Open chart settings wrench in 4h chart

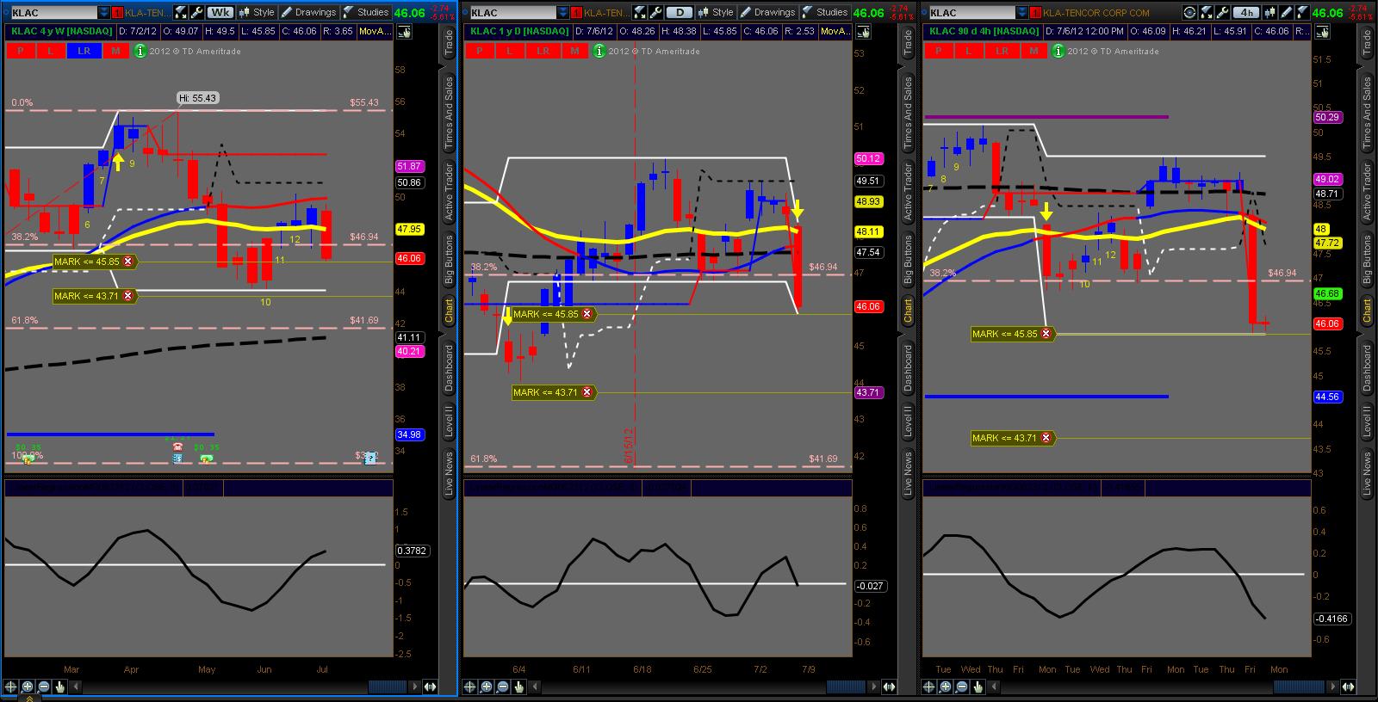pyautogui.click(x=1221, y=12)
